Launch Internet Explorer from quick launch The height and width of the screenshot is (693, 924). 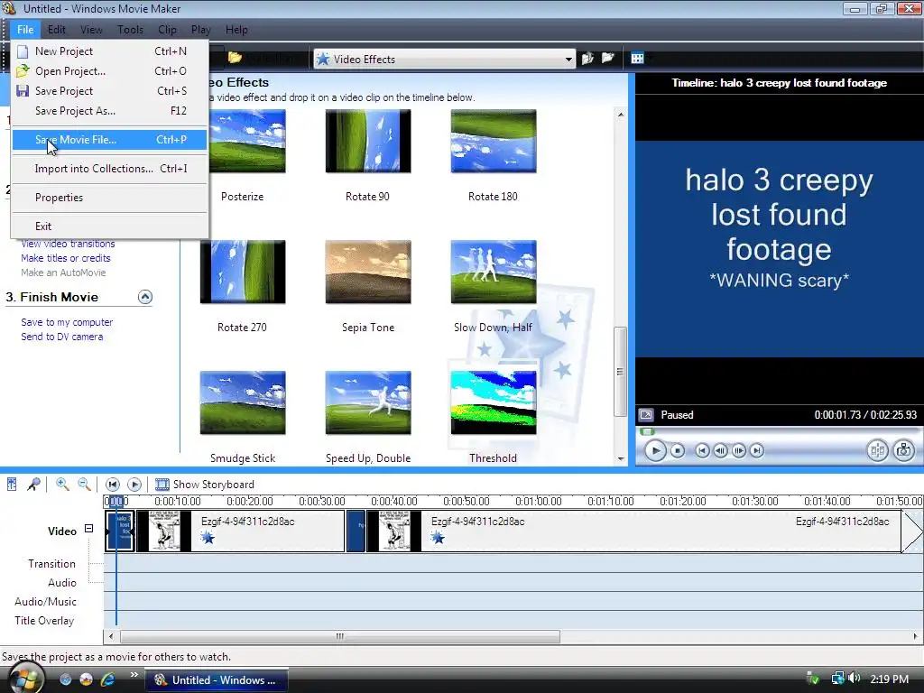pos(107,679)
